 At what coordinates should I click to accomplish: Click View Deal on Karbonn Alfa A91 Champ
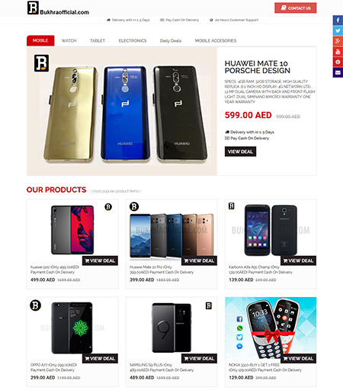pos(298,261)
